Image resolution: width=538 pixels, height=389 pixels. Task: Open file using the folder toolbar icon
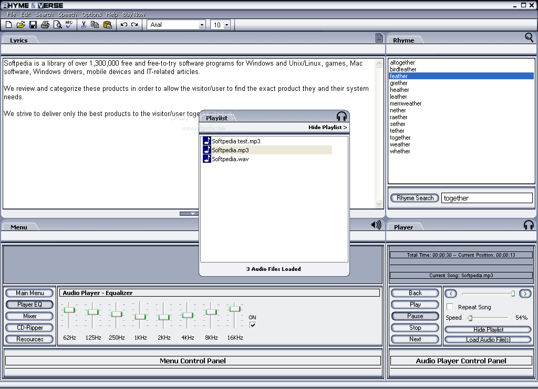click(20, 25)
